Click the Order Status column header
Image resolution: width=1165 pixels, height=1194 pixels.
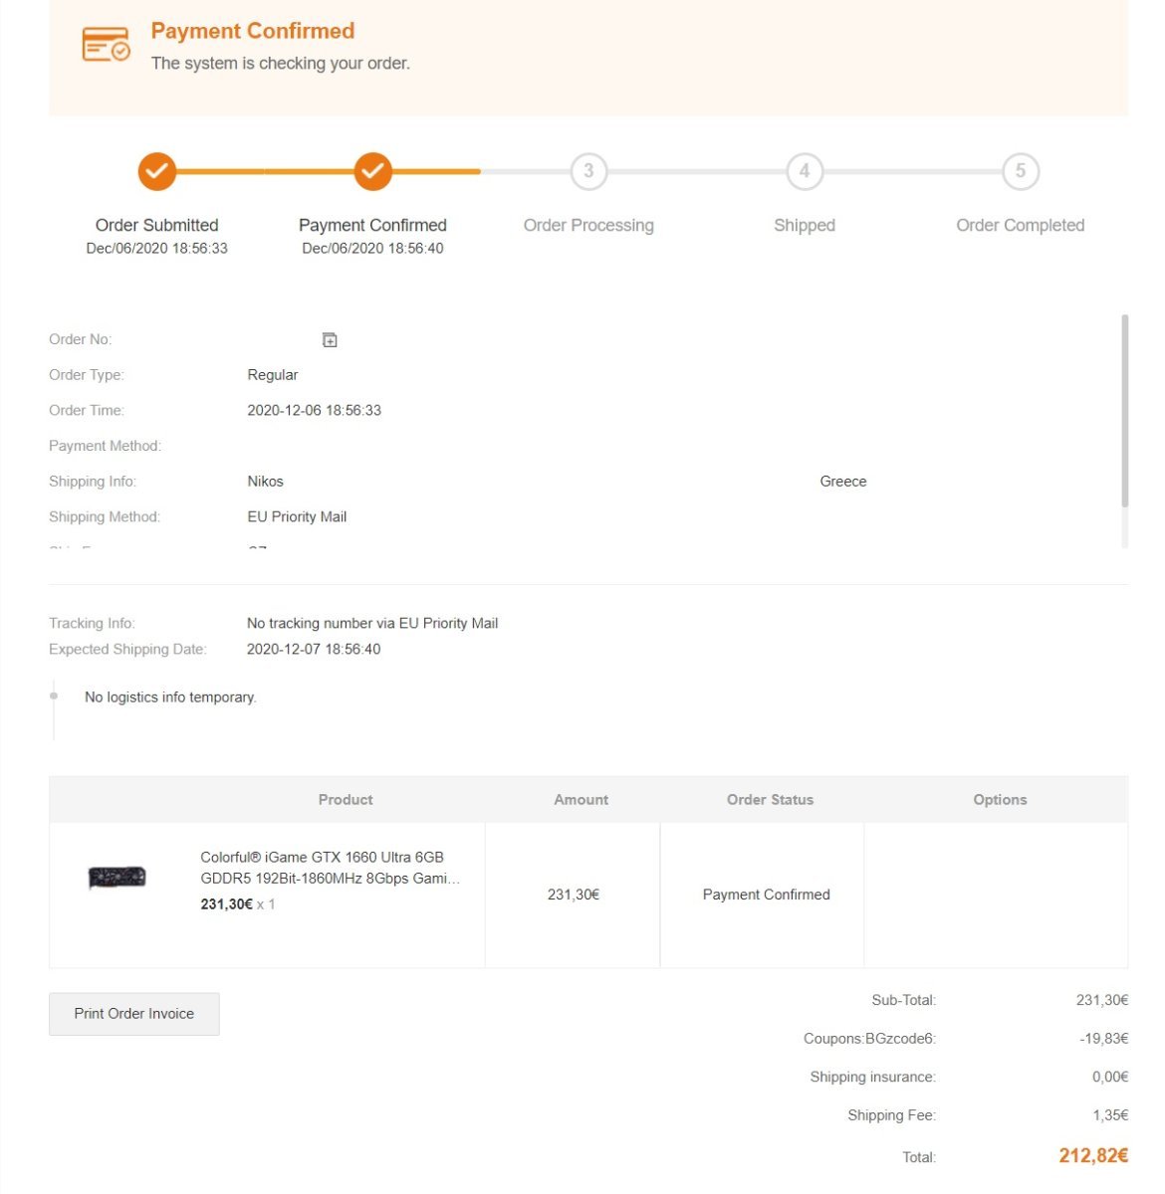[x=770, y=800]
